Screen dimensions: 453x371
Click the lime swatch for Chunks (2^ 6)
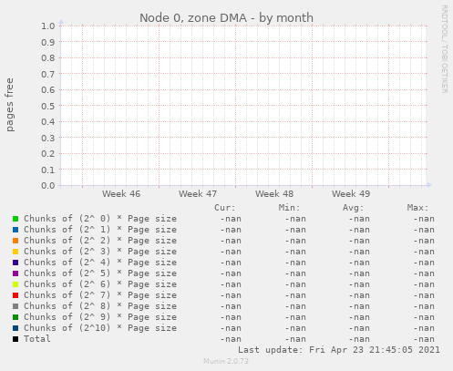15,284
